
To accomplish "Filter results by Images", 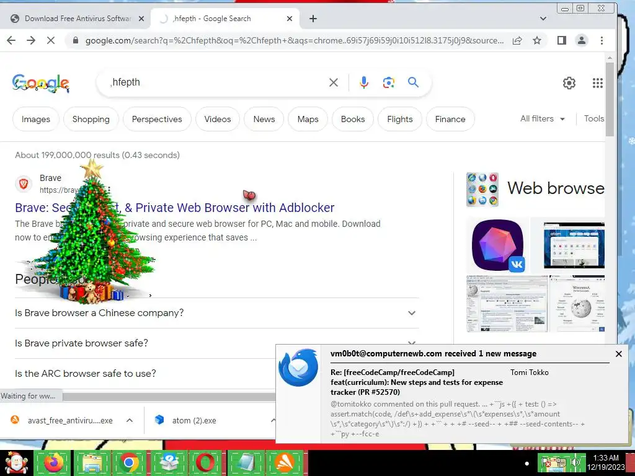I will (x=35, y=119).
